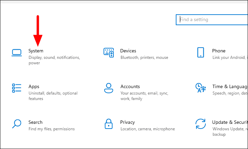Open the Time & Language heading
This screenshot has width=248, height=149.
click(x=230, y=87)
